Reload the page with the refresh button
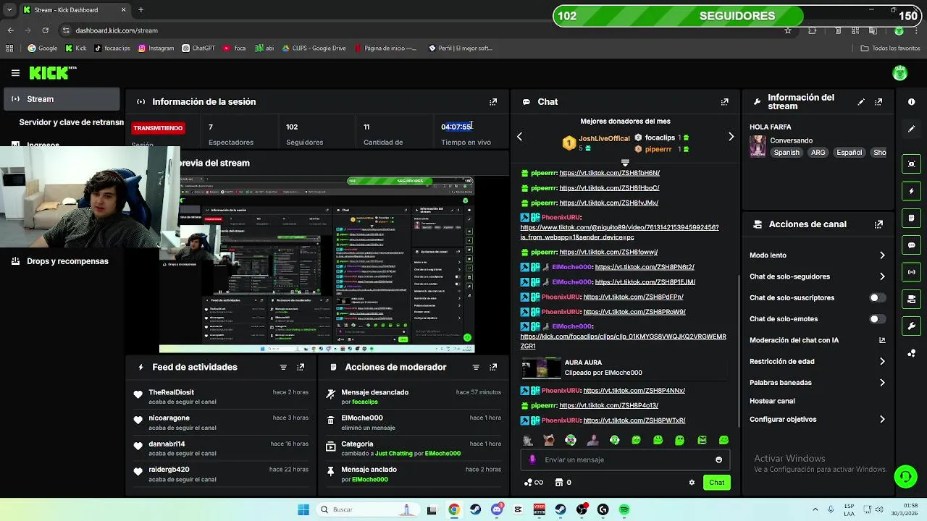 pos(46,30)
